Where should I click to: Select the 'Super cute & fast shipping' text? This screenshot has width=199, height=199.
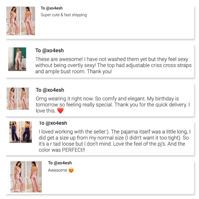click(x=64, y=15)
